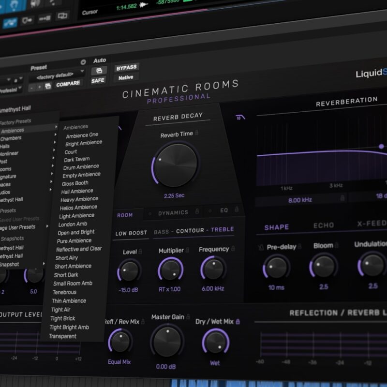Click the -15.0 dB Level value
The image size is (387, 387).
click(x=128, y=290)
